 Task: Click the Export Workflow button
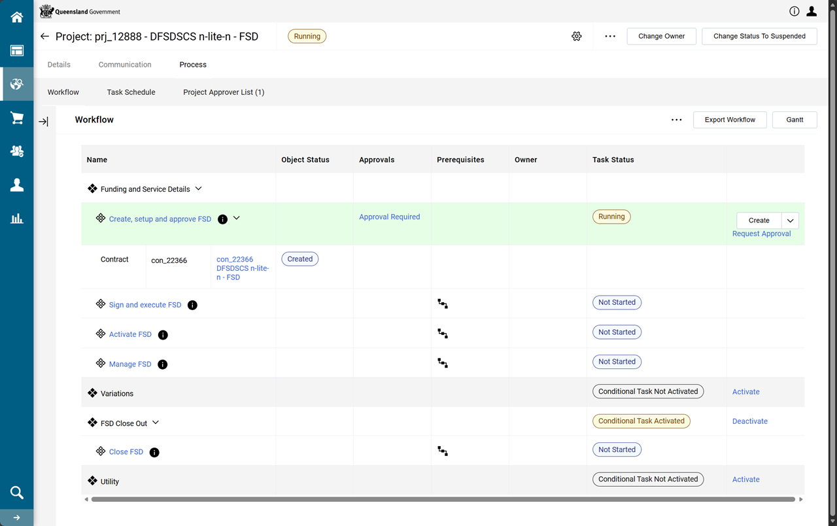729,120
